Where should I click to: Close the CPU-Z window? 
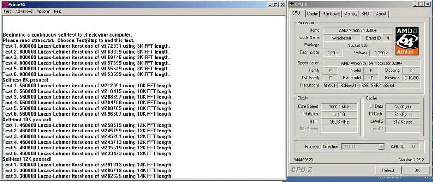pyautogui.click(x=428, y=4)
